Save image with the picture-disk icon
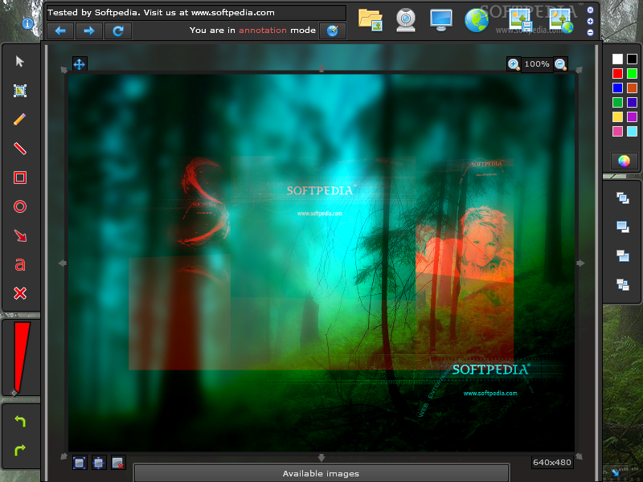 (x=520, y=20)
